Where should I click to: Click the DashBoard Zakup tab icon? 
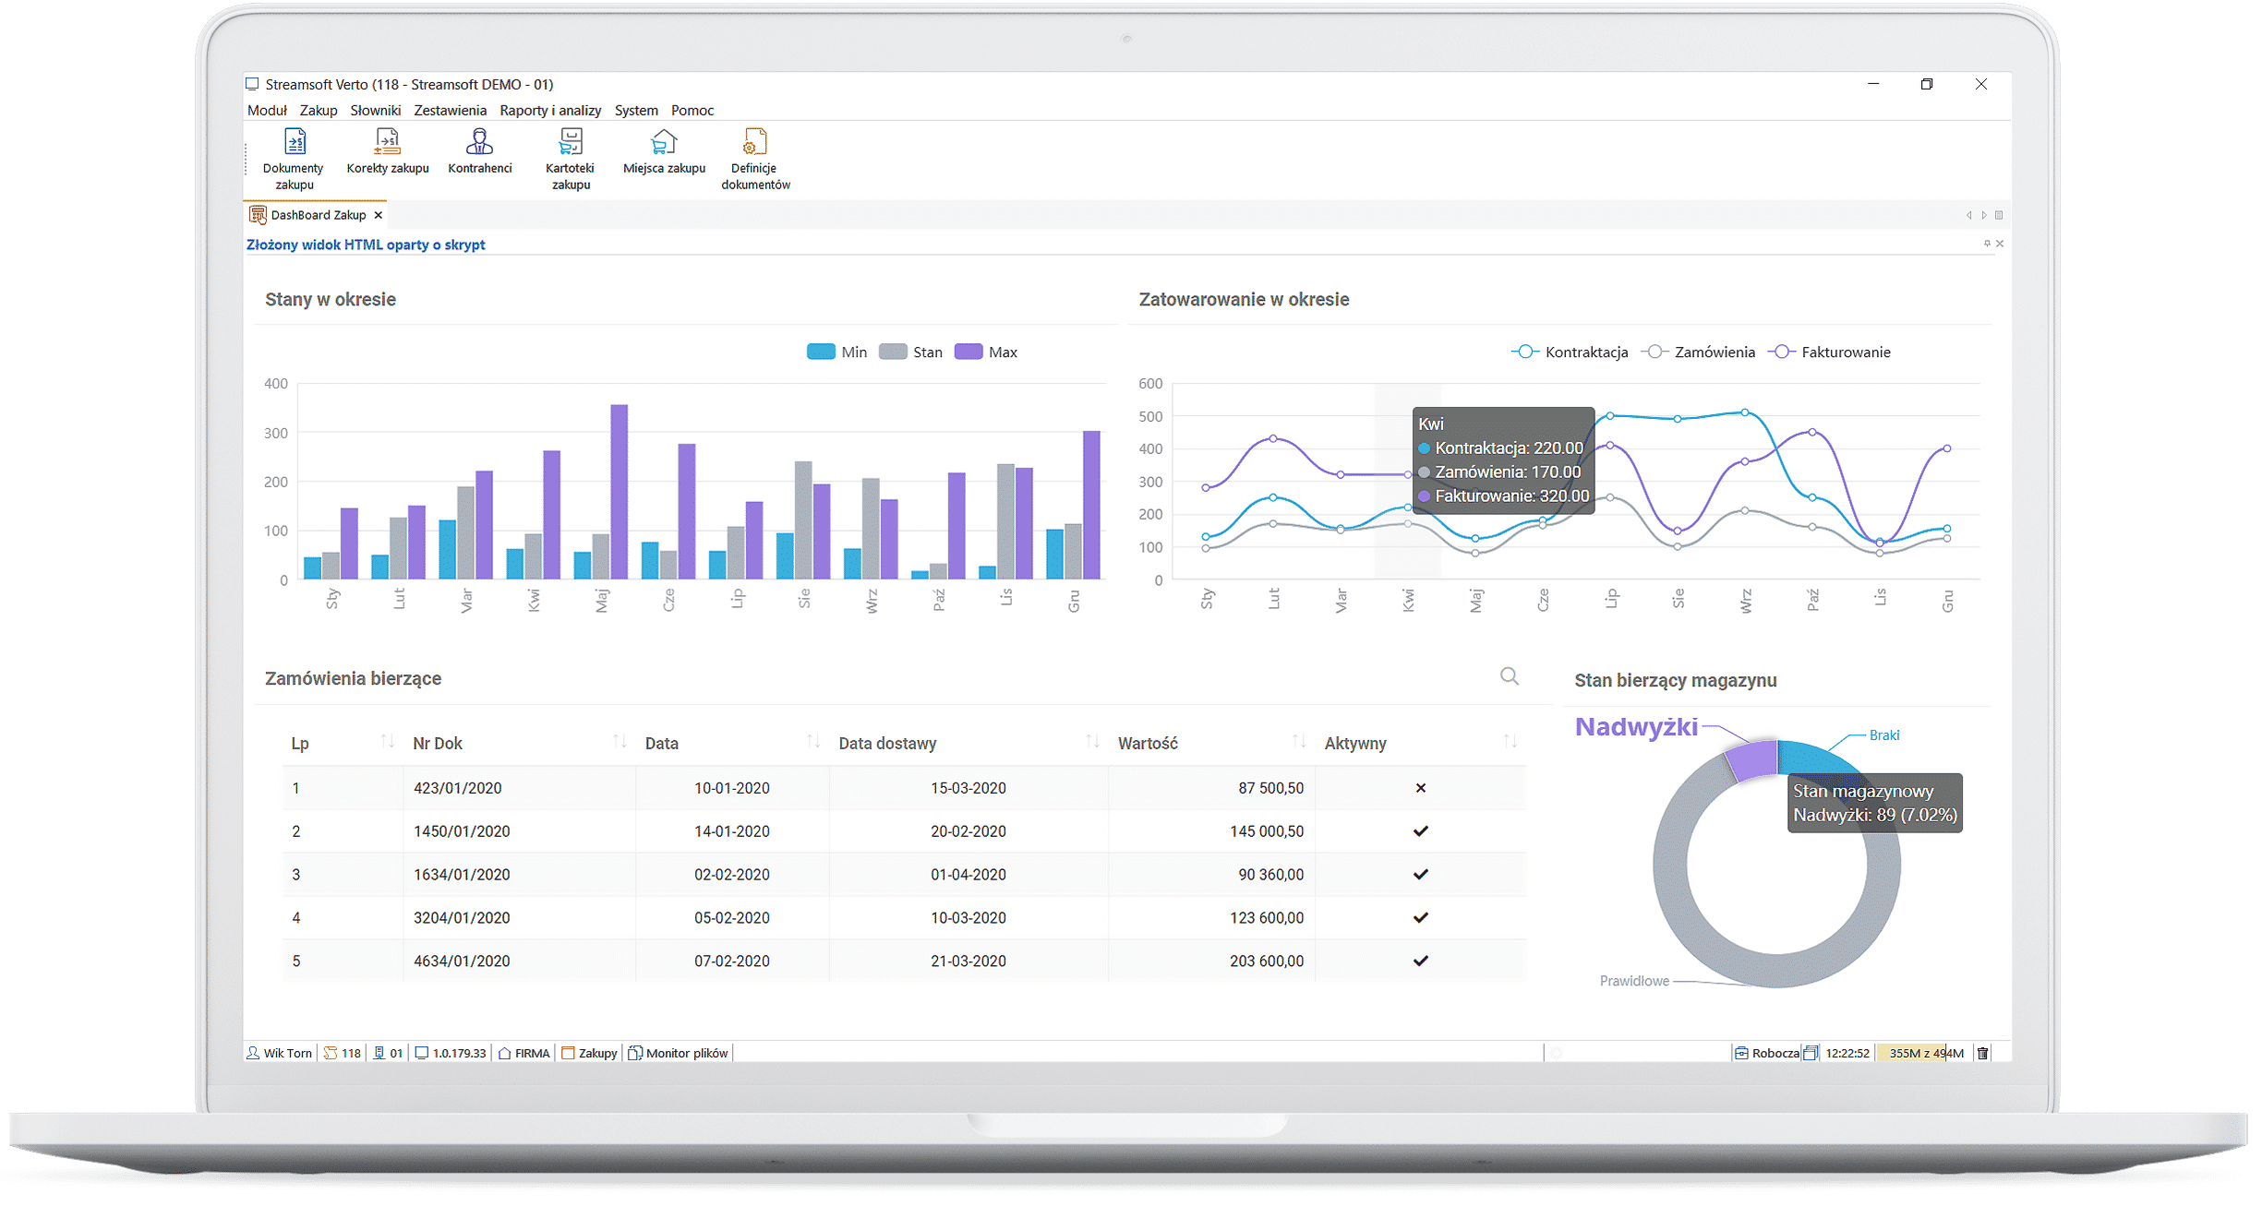[258, 215]
